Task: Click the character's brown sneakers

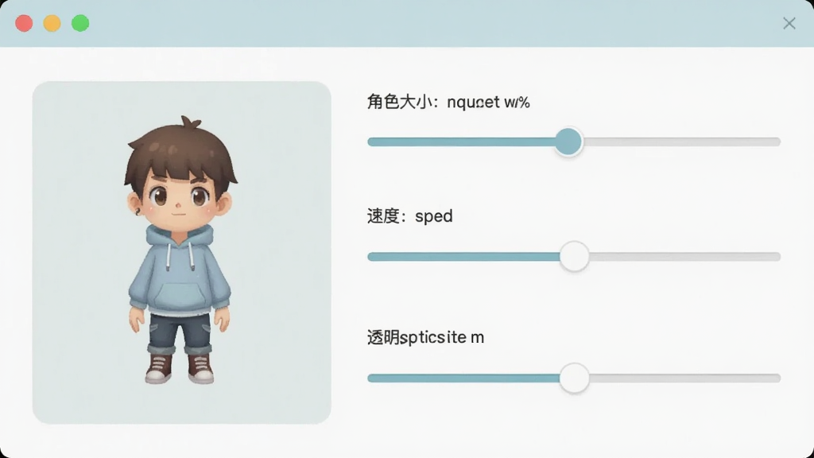Action: pyautogui.click(x=180, y=367)
